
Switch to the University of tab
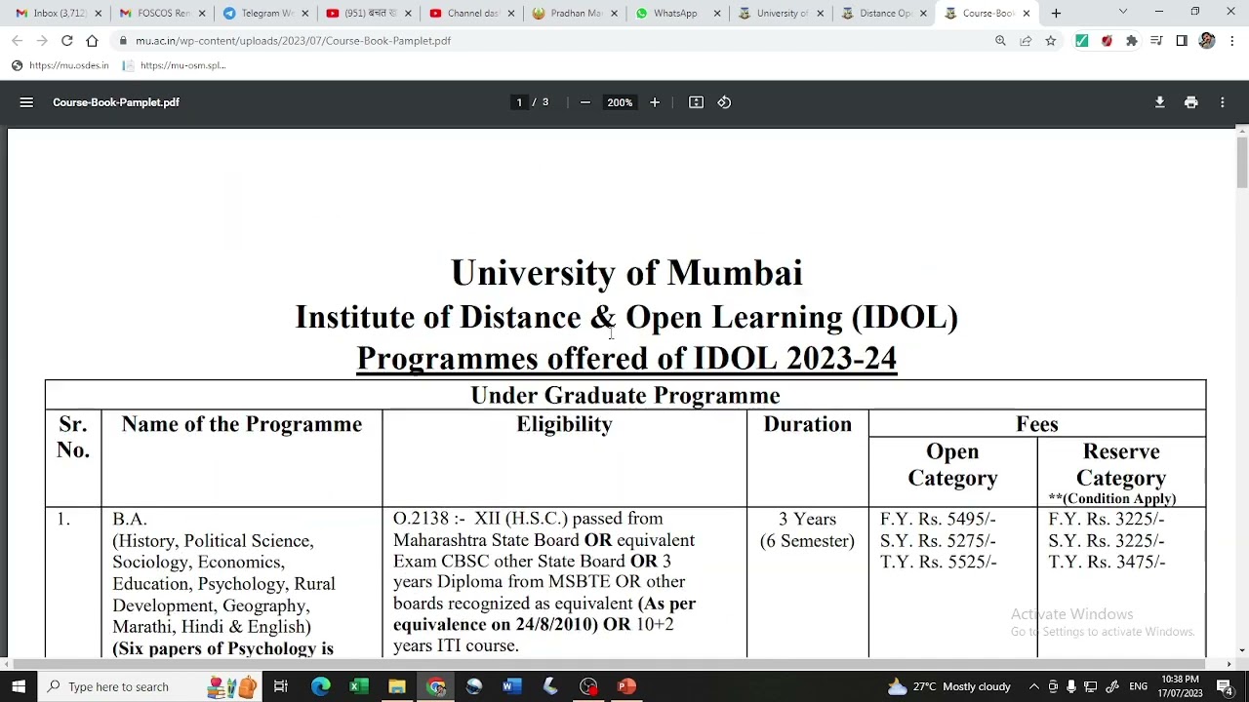[x=782, y=13]
